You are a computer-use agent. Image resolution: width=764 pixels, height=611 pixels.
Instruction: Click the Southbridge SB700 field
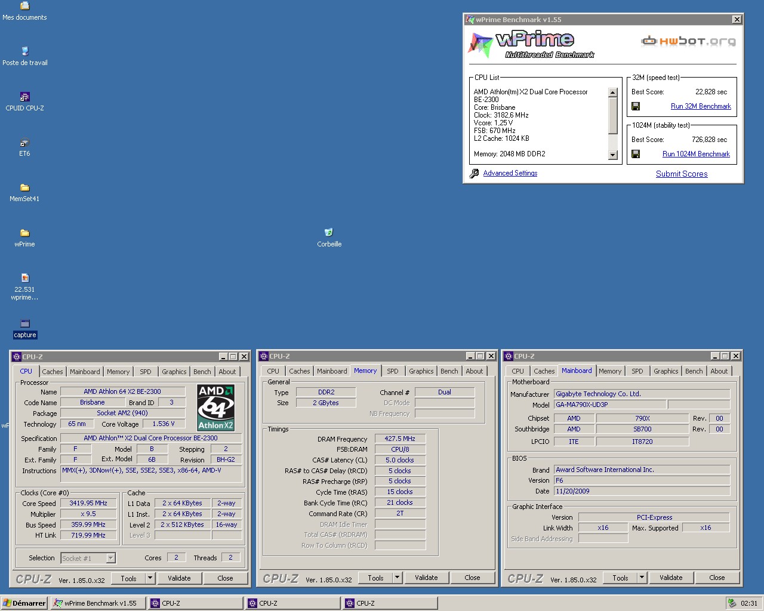642,429
